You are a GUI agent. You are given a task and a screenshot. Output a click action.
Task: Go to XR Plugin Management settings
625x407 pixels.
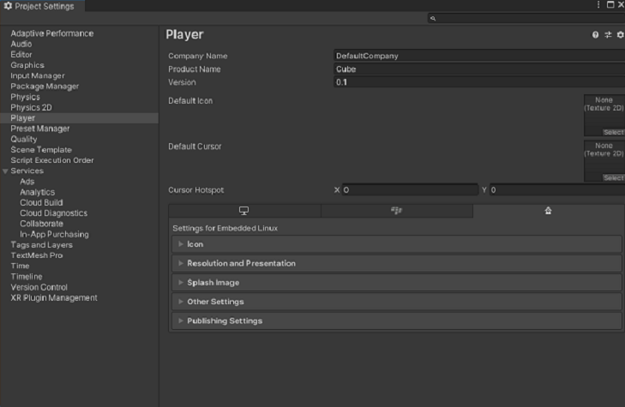(54, 297)
